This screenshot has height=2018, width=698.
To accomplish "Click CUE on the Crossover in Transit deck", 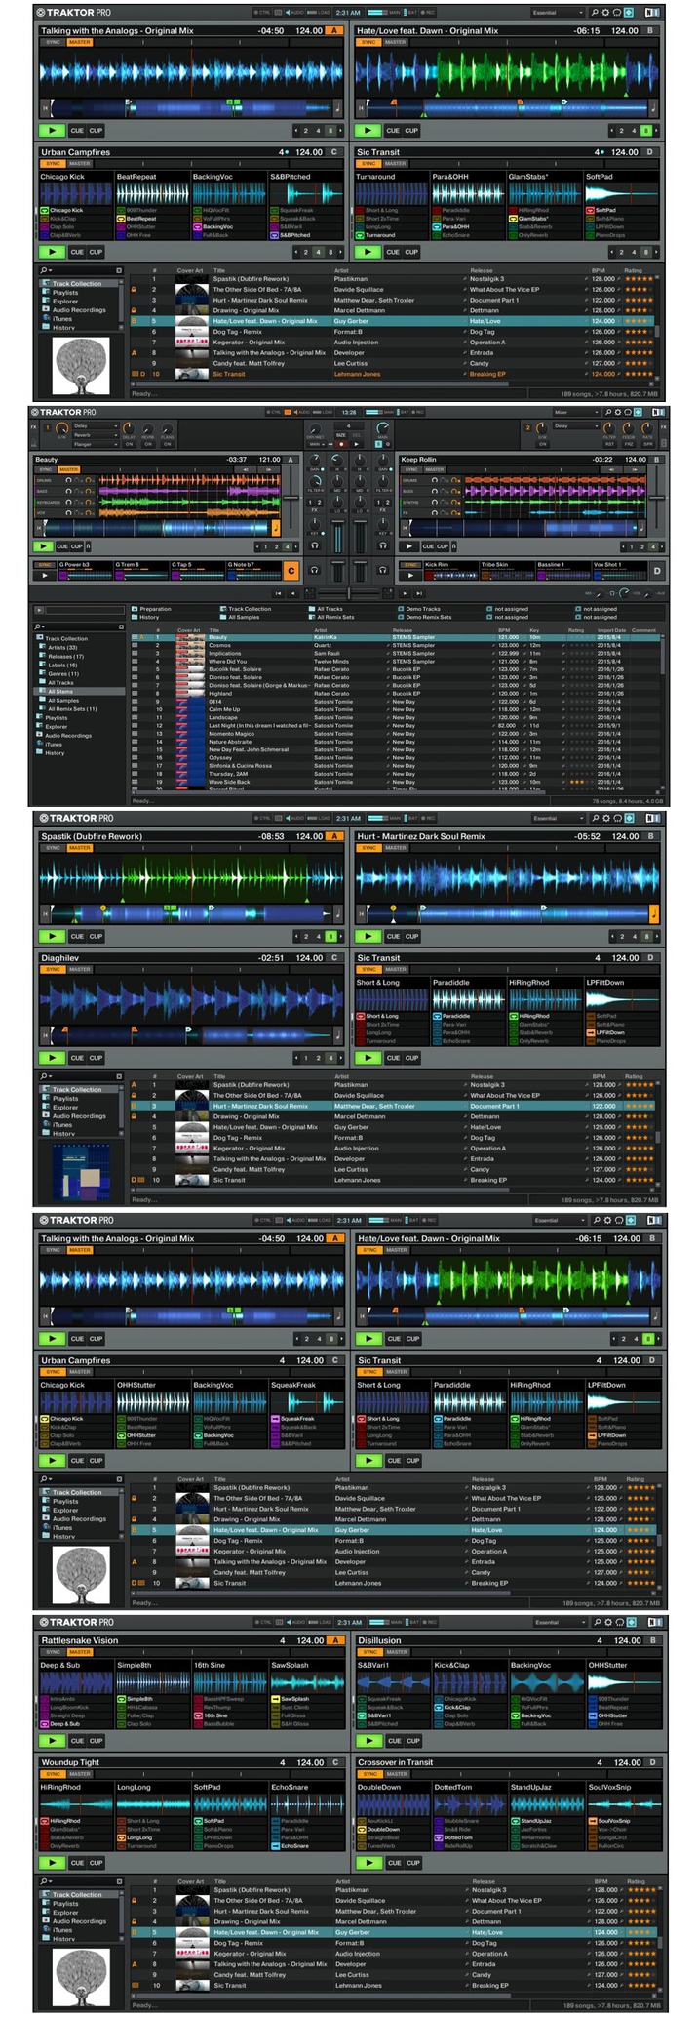I will 393,1862.
